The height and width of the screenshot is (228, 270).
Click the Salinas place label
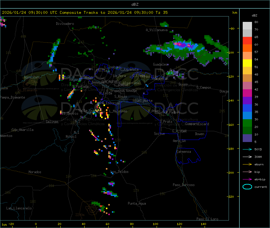click(52, 122)
